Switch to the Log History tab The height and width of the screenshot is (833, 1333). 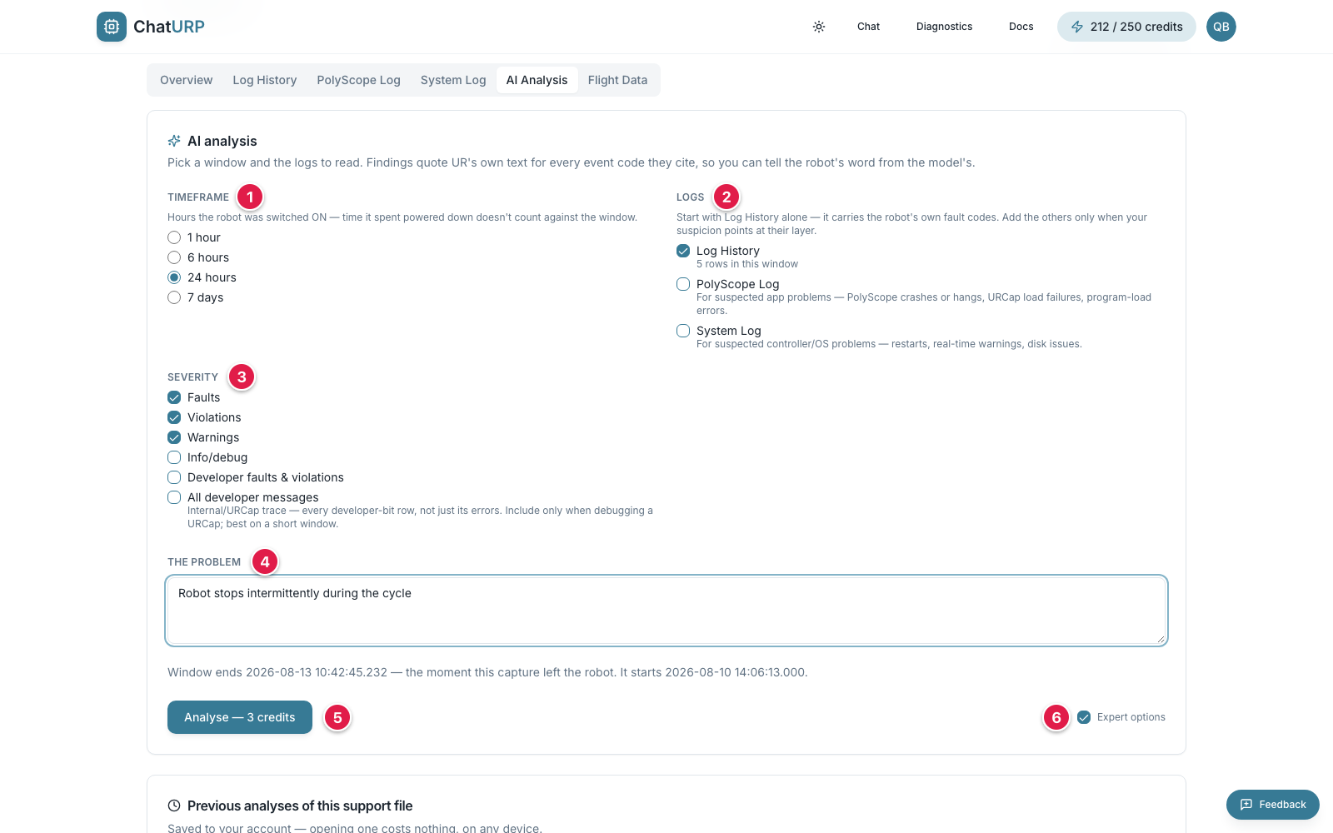(265, 80)
